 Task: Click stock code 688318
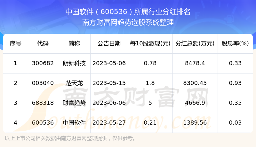tap(43, 103)
